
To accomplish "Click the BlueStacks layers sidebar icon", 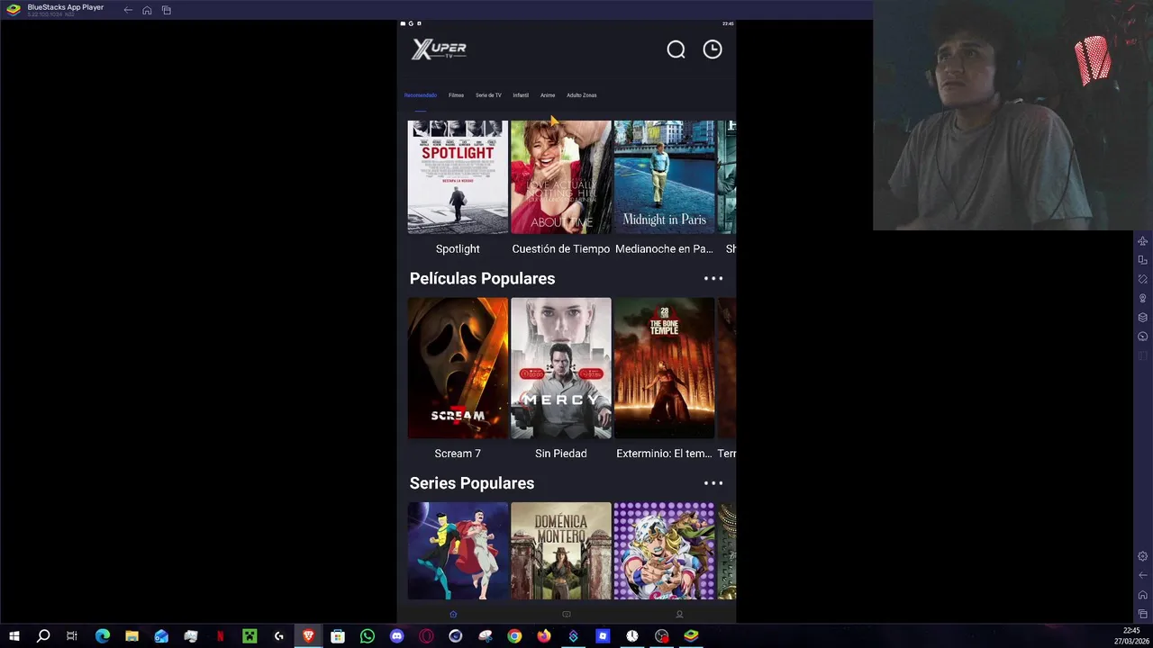I will 1143,317.
